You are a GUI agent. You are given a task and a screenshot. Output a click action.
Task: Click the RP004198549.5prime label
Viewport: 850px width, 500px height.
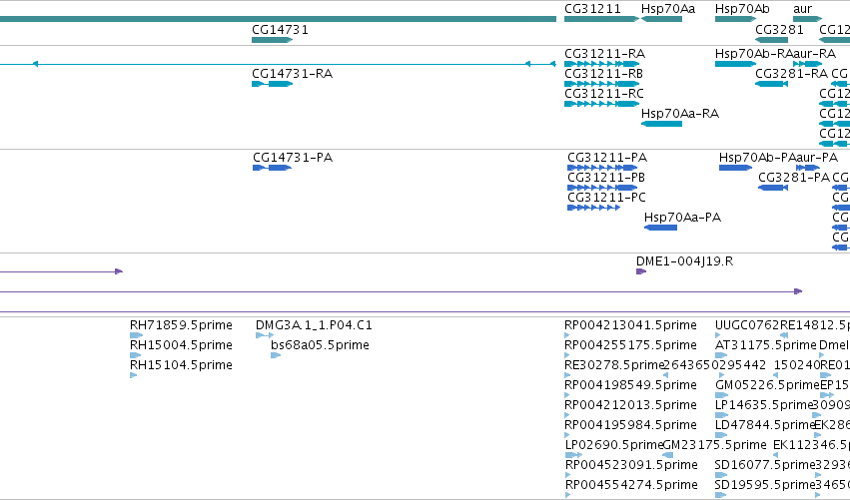630,385
